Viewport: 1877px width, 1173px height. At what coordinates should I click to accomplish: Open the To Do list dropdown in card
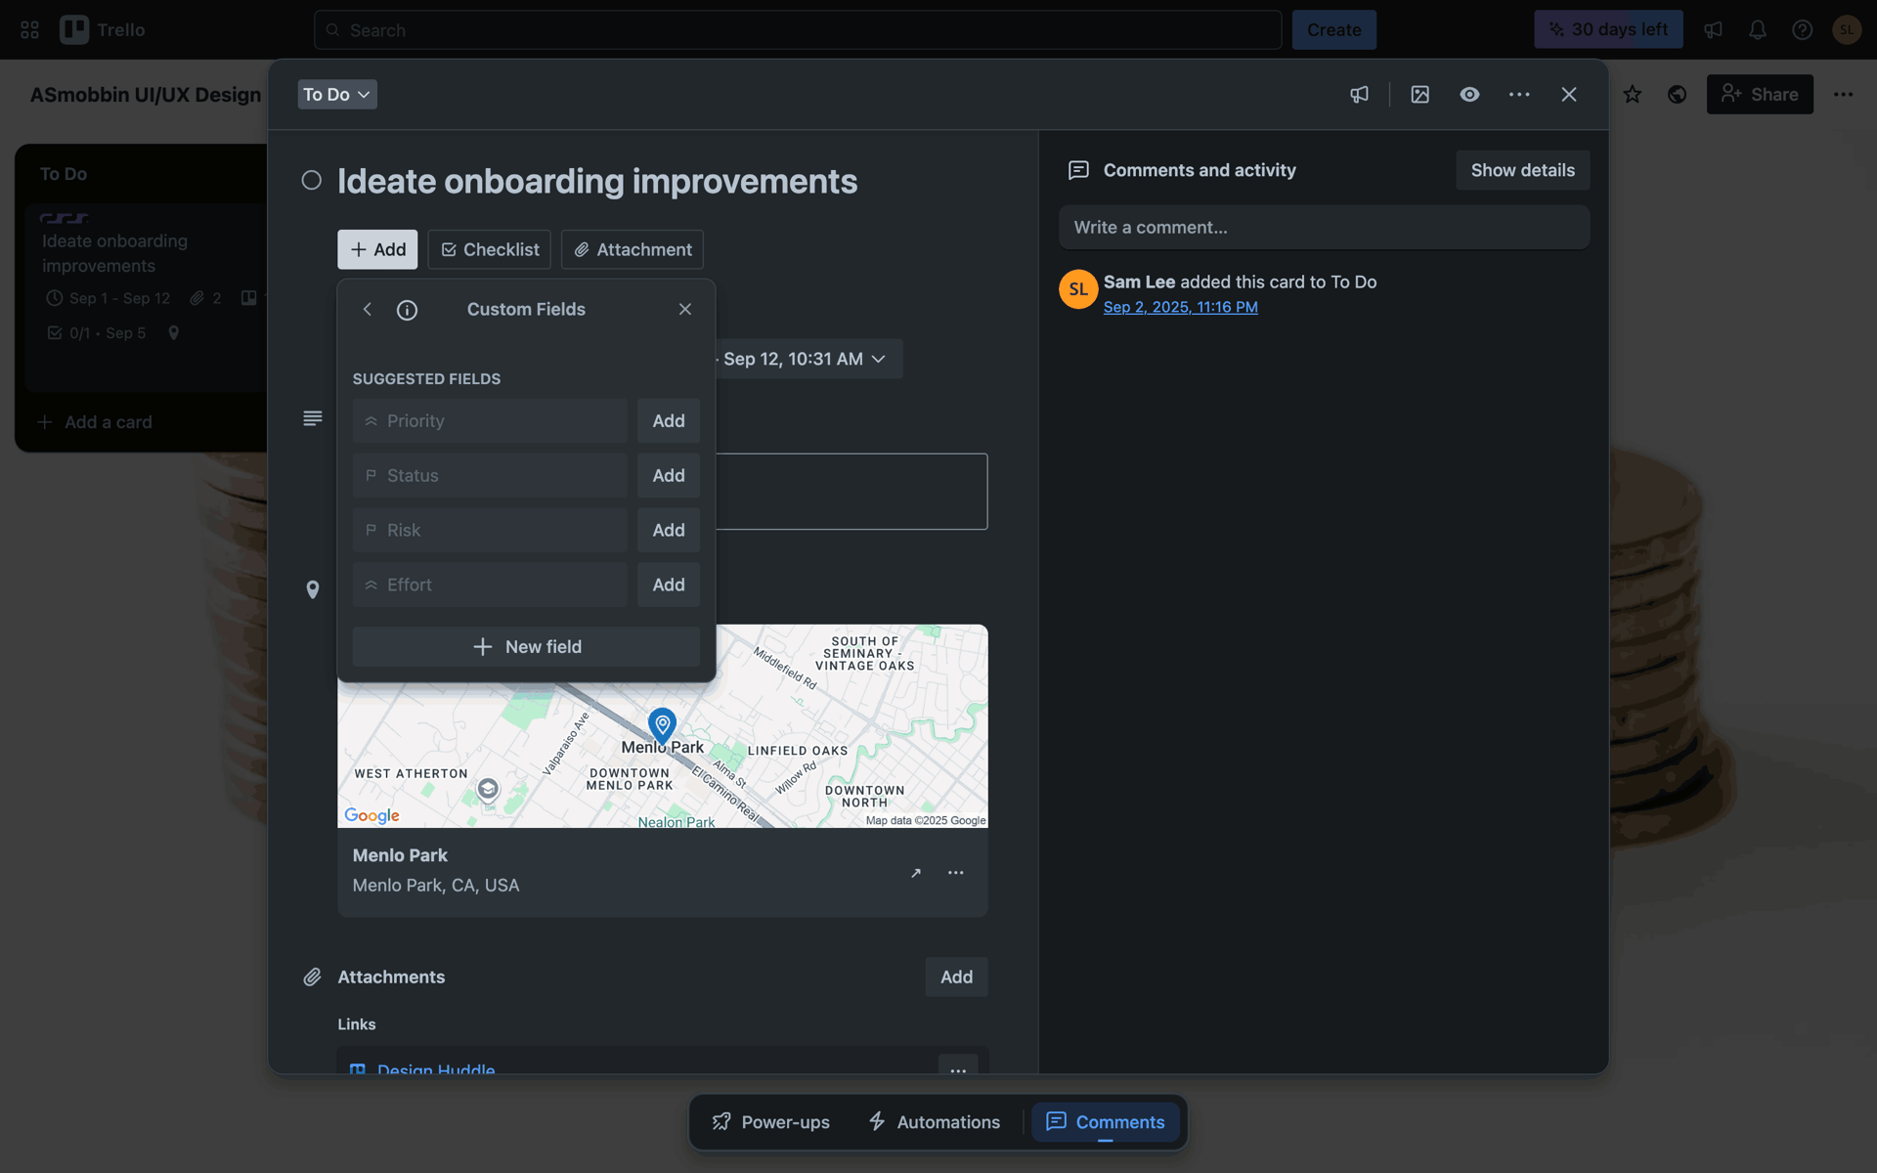tap(337, 94)
